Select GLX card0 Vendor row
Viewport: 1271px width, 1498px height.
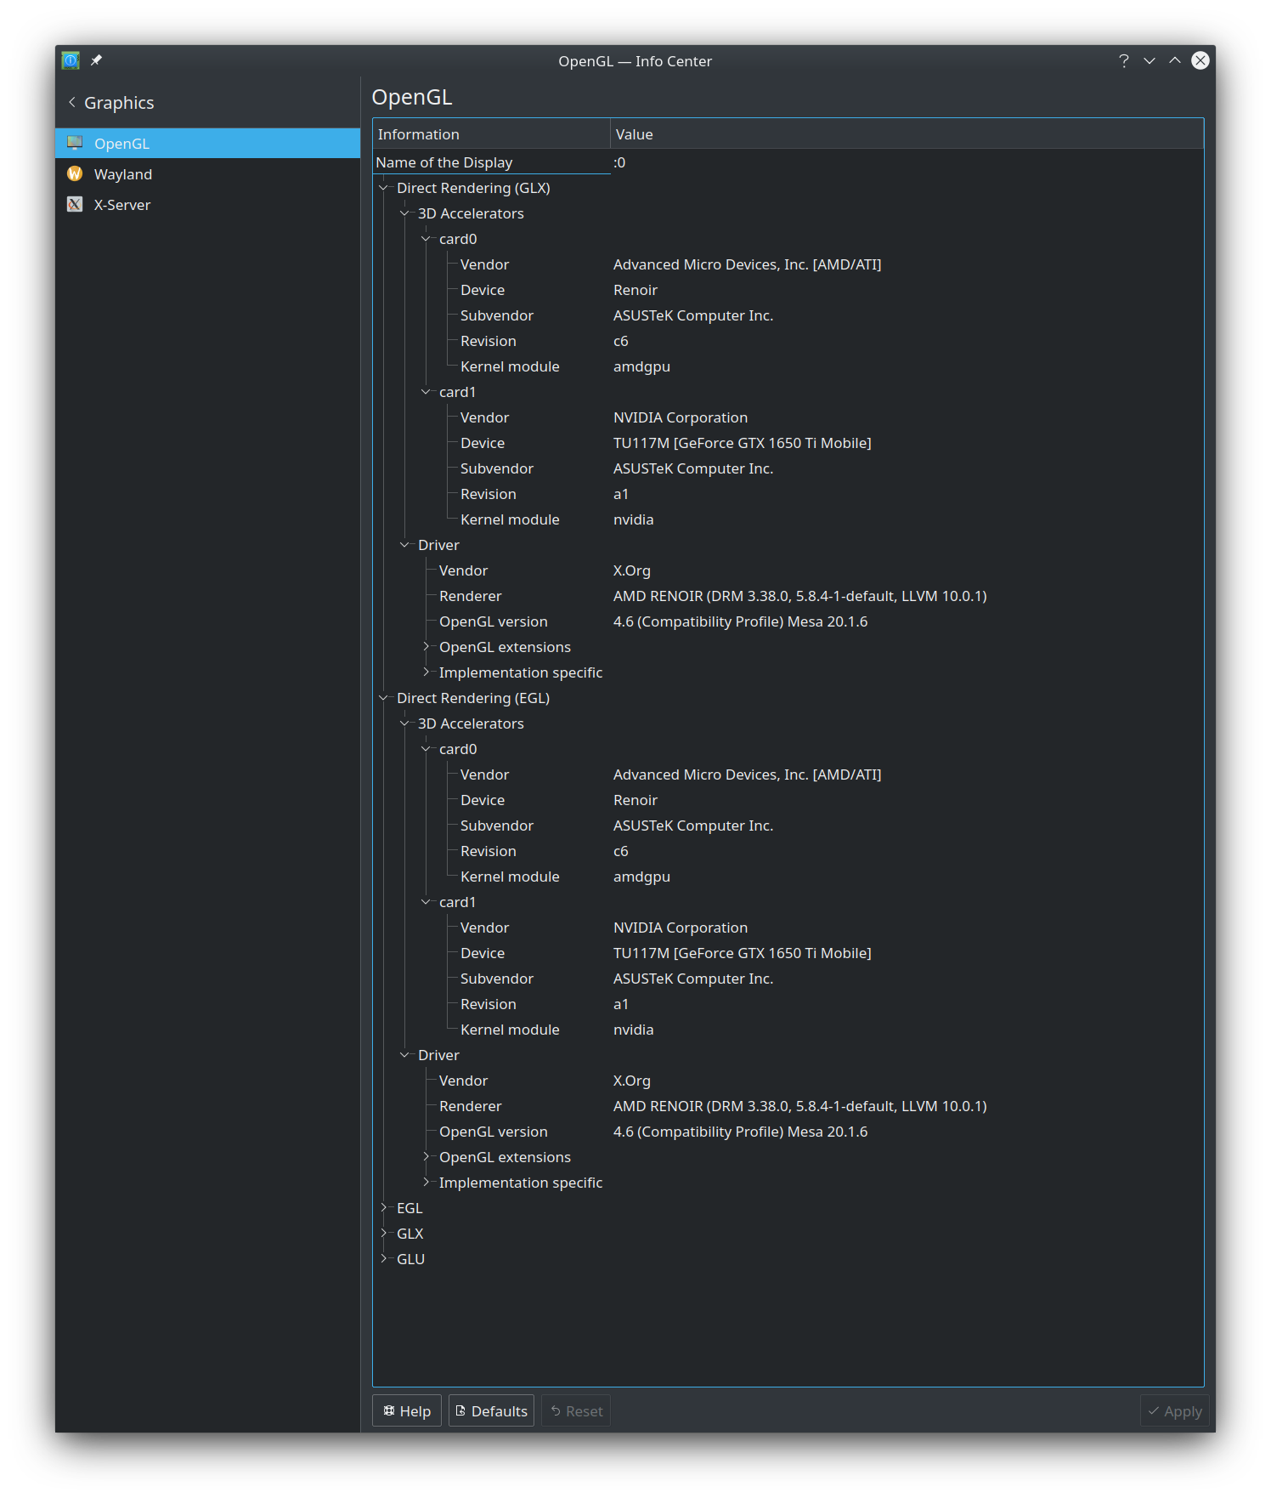(x=788, y=264)
